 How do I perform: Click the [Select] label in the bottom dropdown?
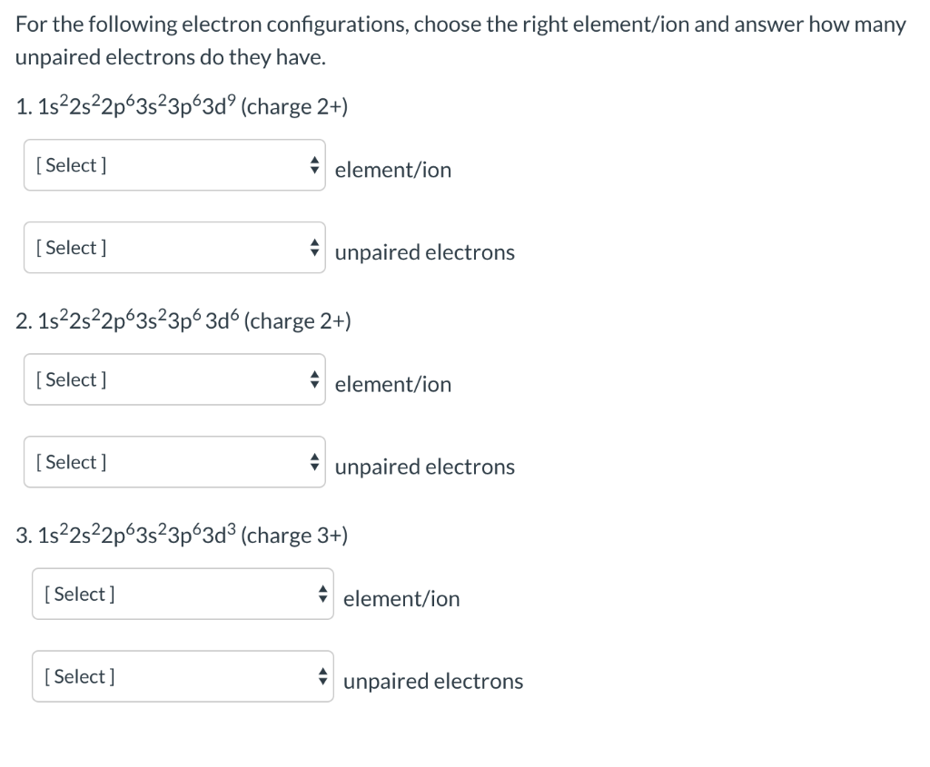click(x=79, y=676)
